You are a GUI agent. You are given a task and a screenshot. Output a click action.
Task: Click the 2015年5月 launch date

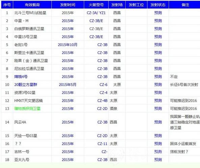coord(68,85)
